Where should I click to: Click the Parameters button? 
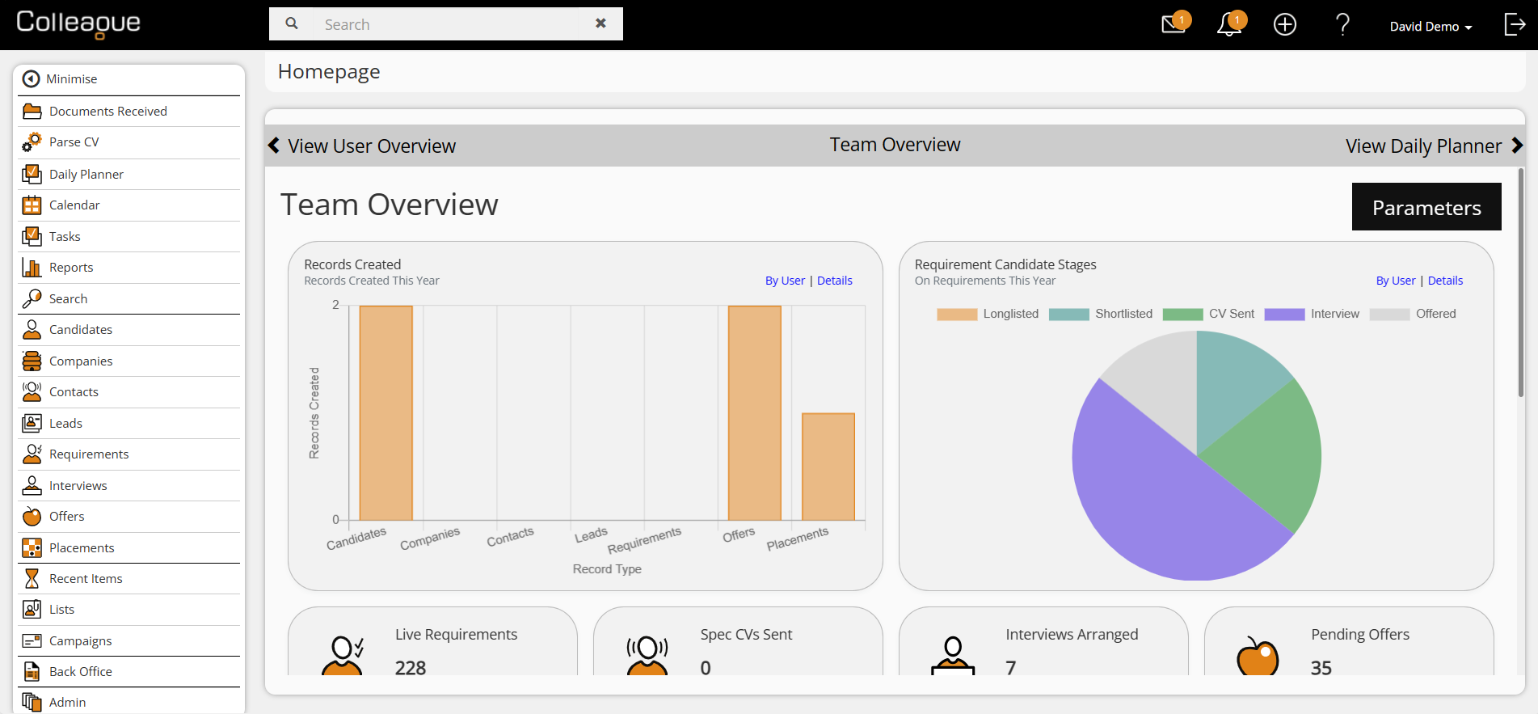coord(1426,207)
